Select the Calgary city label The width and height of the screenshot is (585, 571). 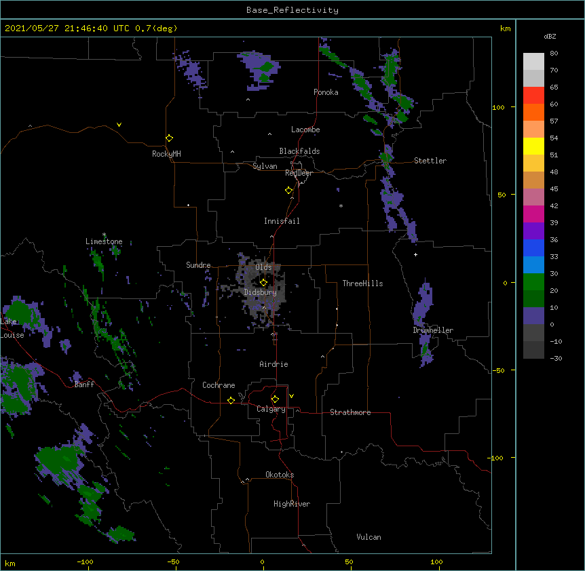[x=271, y=409]
